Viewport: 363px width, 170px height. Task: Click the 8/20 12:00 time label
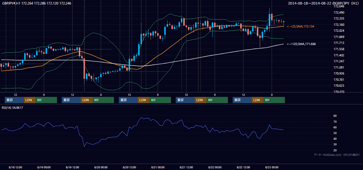129,167
